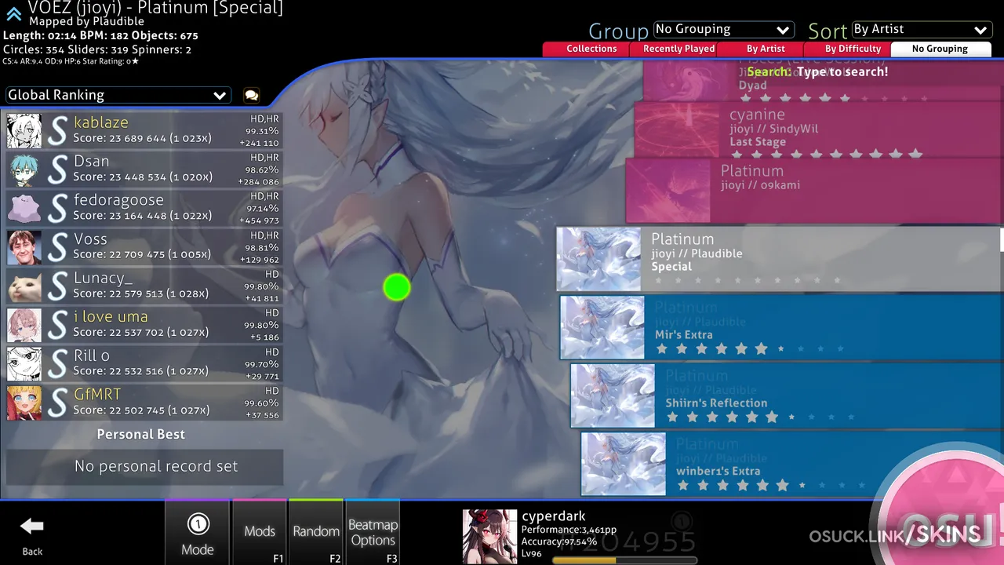
Task: Click the chat bubble icon beside Global Ranking
Action: pos(251,95)
